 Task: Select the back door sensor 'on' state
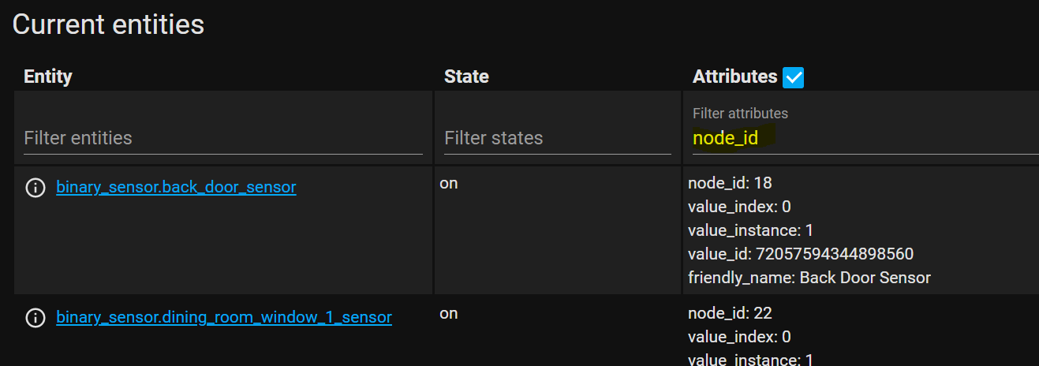click(449, 184)
